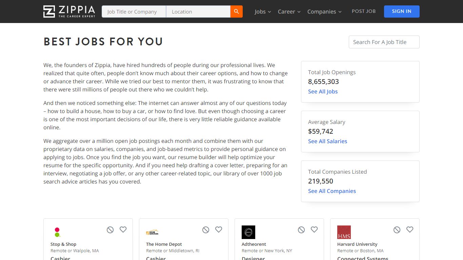The image size is (463, 260).
Task: Follow the See All Salaries link
Action: 327,141
